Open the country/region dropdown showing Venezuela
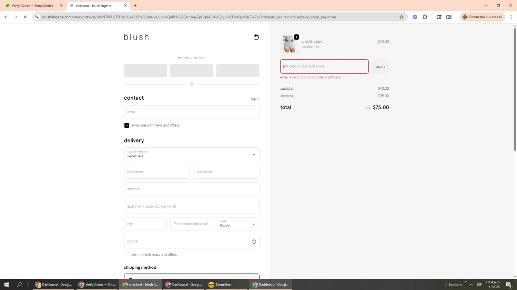 (x=192, y=154)
